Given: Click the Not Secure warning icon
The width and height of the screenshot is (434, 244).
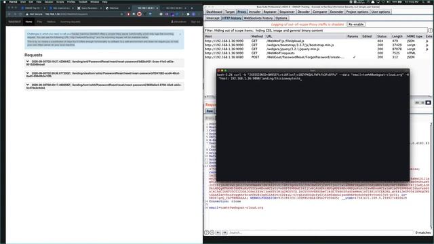Looking at the screenshot, I should [x=27, y=14].
